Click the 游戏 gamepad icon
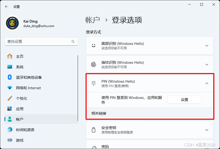 (10, 140)
